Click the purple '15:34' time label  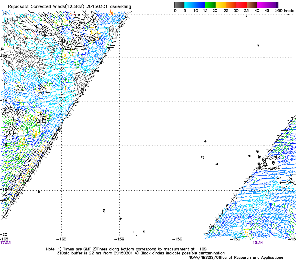click(258, 243)
